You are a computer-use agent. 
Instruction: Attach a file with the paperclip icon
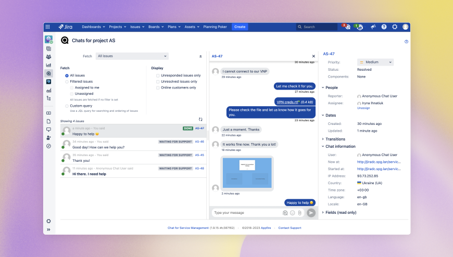tap(300, 213)
